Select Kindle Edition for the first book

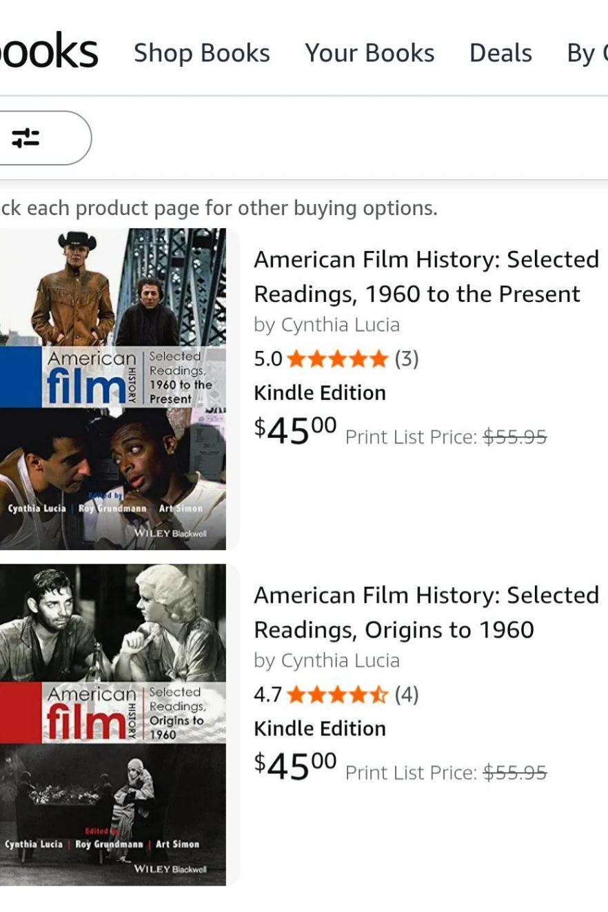pos(320,393)
